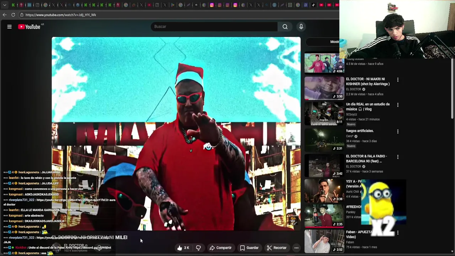Click the page vertical scrollbar
Image resolution: width=455 pixels, height=256 pixels.
pyautogui.click(x=453, y=89)
